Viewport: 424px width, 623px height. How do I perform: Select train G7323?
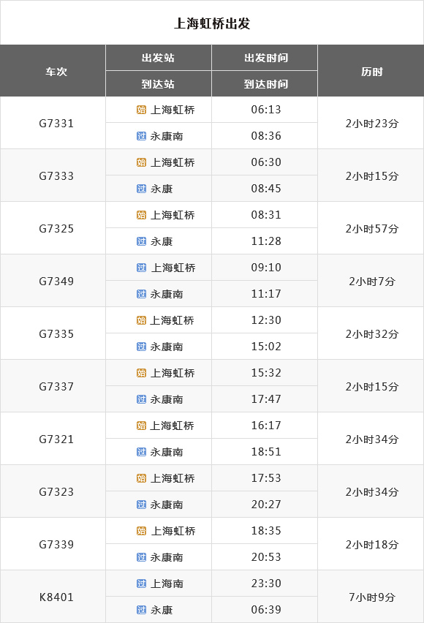tap(56, 492)
